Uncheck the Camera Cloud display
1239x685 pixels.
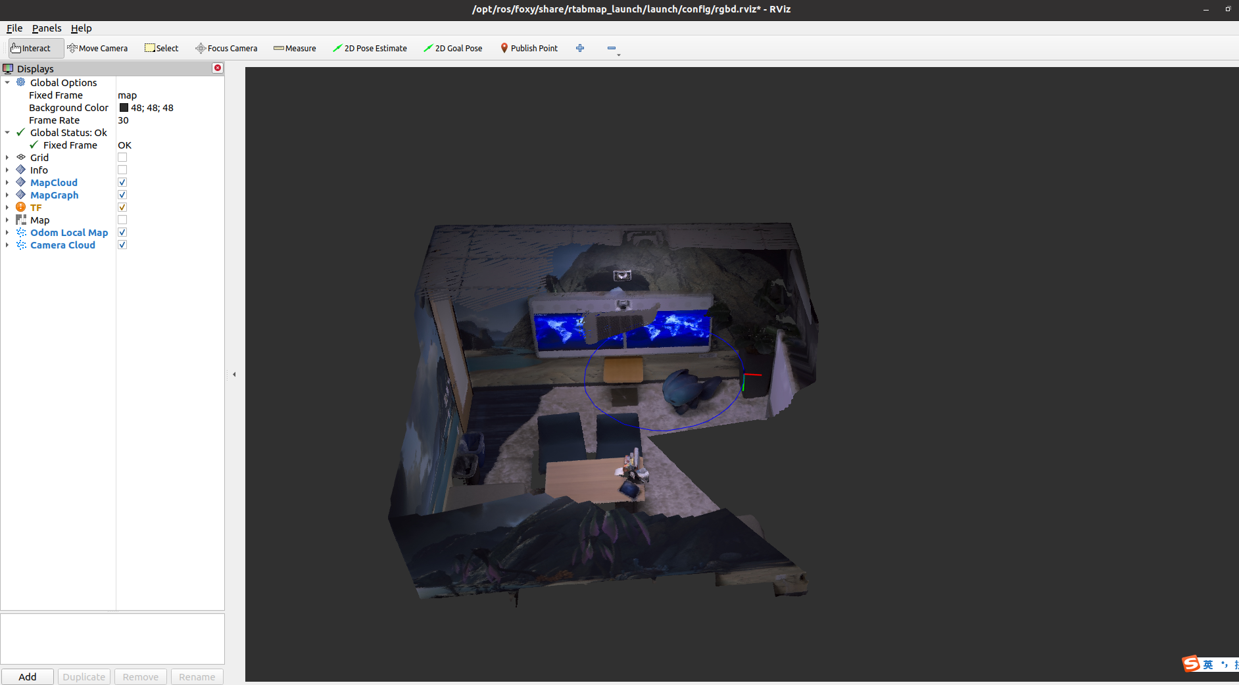pyautogui.click(x=122, y=244)
